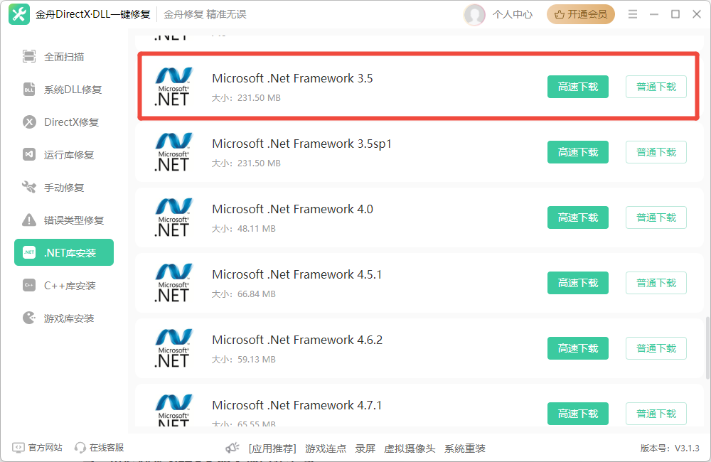Click the 开通会员 membership button
This screenshot has width=711, height=462.
point(581,14)
